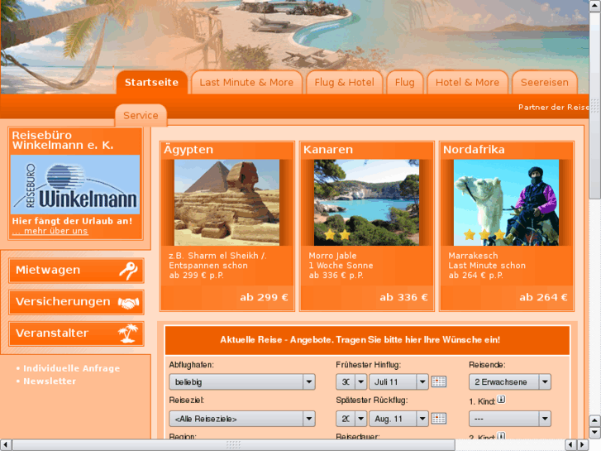
Task: Click the 'Marrakesch' offer text
Action: (x=473, y=256)
